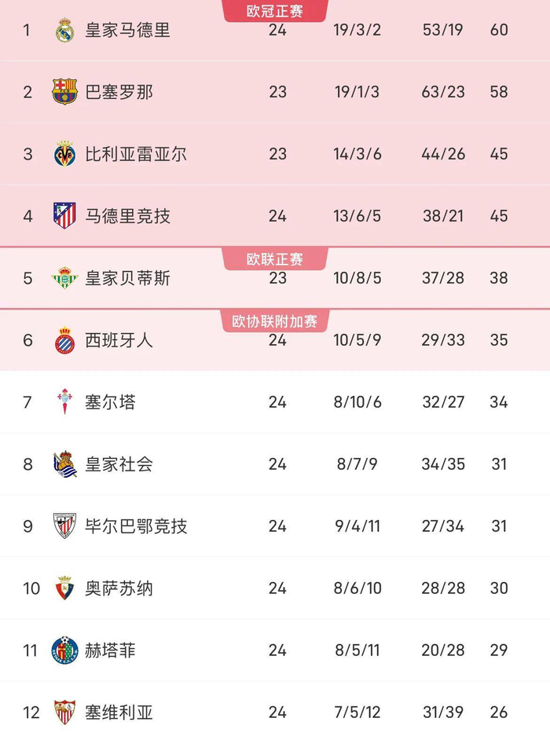Viewport: 550px width, 740px height.
Task: Click the 塞维利亚 team name
Action: click(x=119, y=713)
